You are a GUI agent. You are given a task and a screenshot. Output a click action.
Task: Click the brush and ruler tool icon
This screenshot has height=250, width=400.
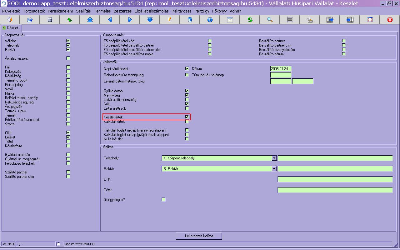click(x=310, y=20)
